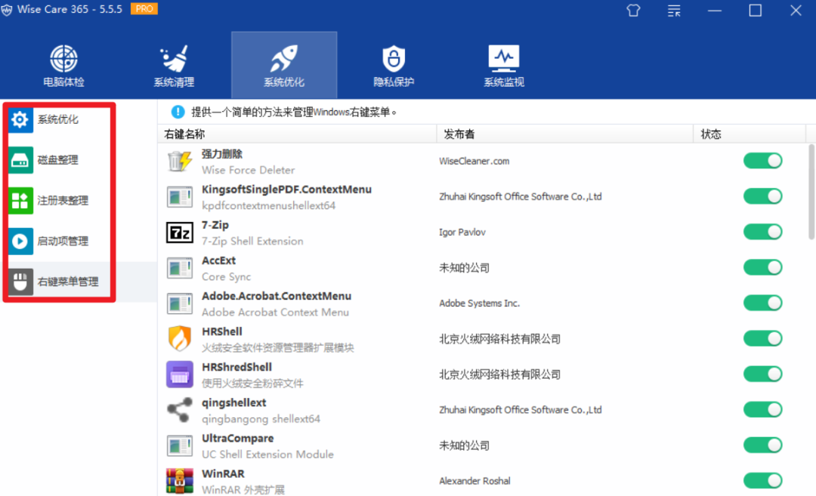Open the 隐私保护 shield lock icon
816x496 pixels.
[x=394, y=58]
